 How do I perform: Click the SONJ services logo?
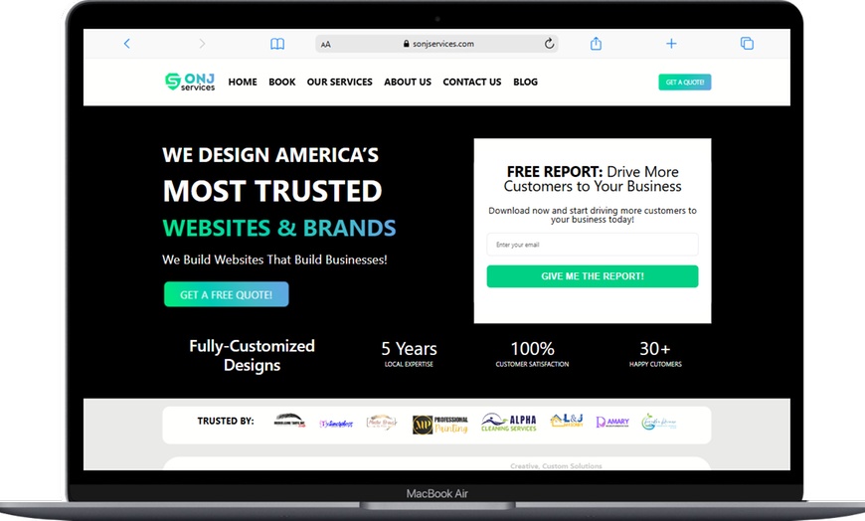(x=190, y=82)
